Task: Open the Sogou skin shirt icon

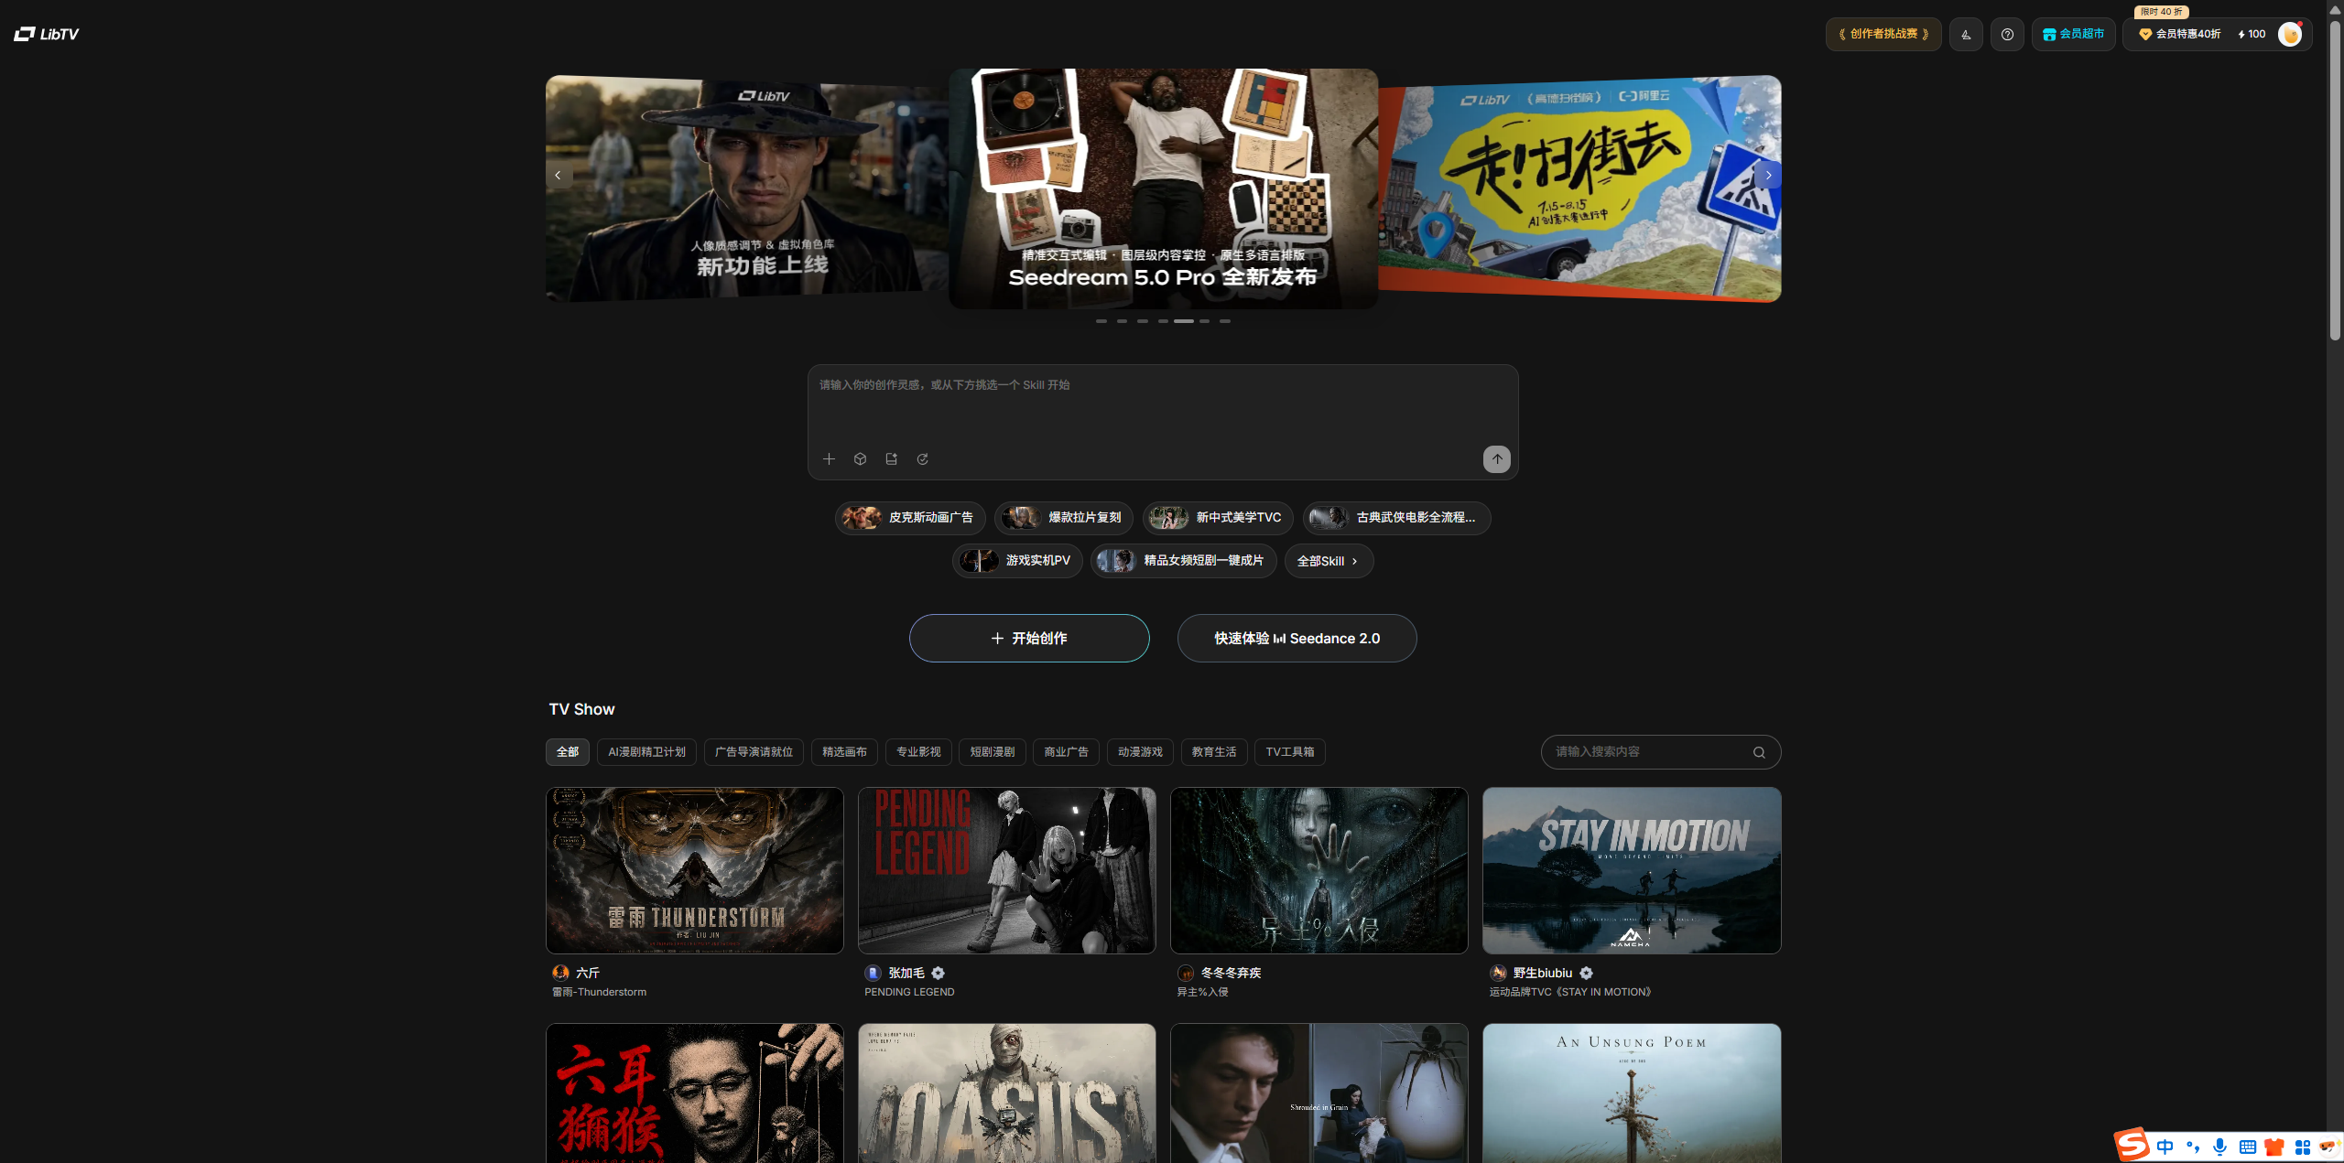Action: (x=2274, y=1147)
